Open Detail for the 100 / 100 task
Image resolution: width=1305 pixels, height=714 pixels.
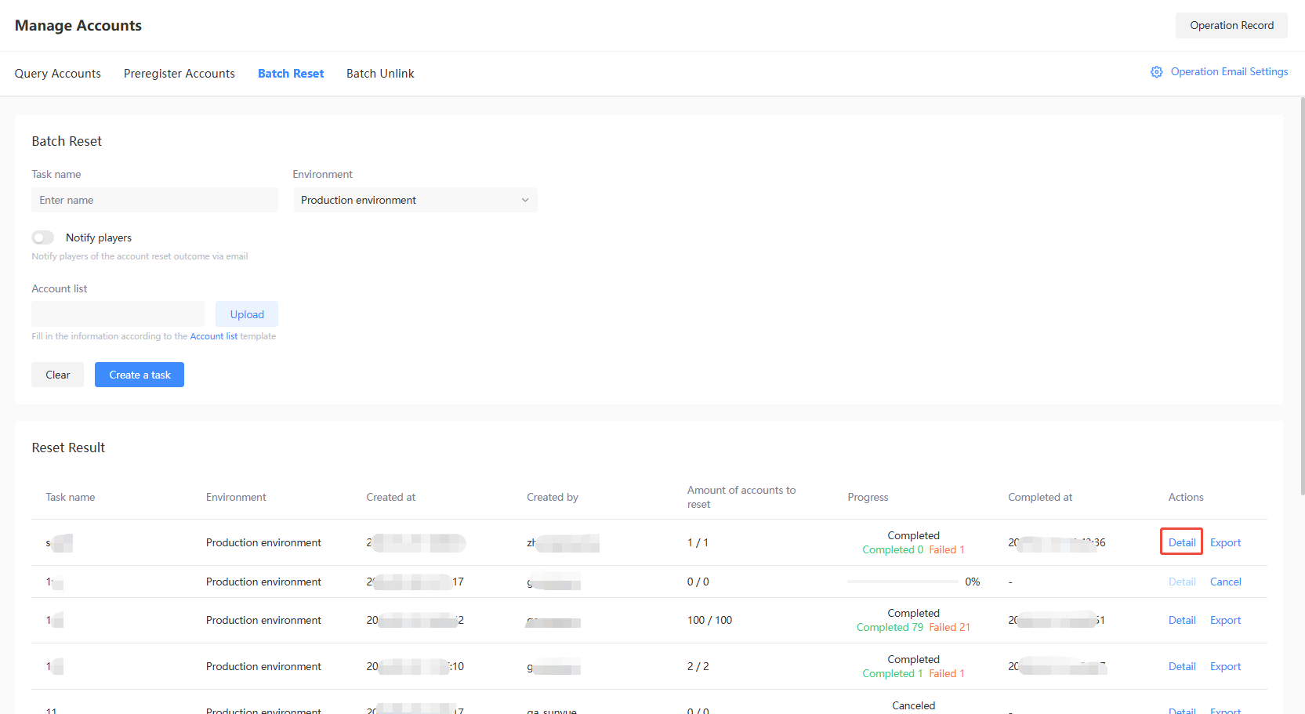pos(1182,620)
